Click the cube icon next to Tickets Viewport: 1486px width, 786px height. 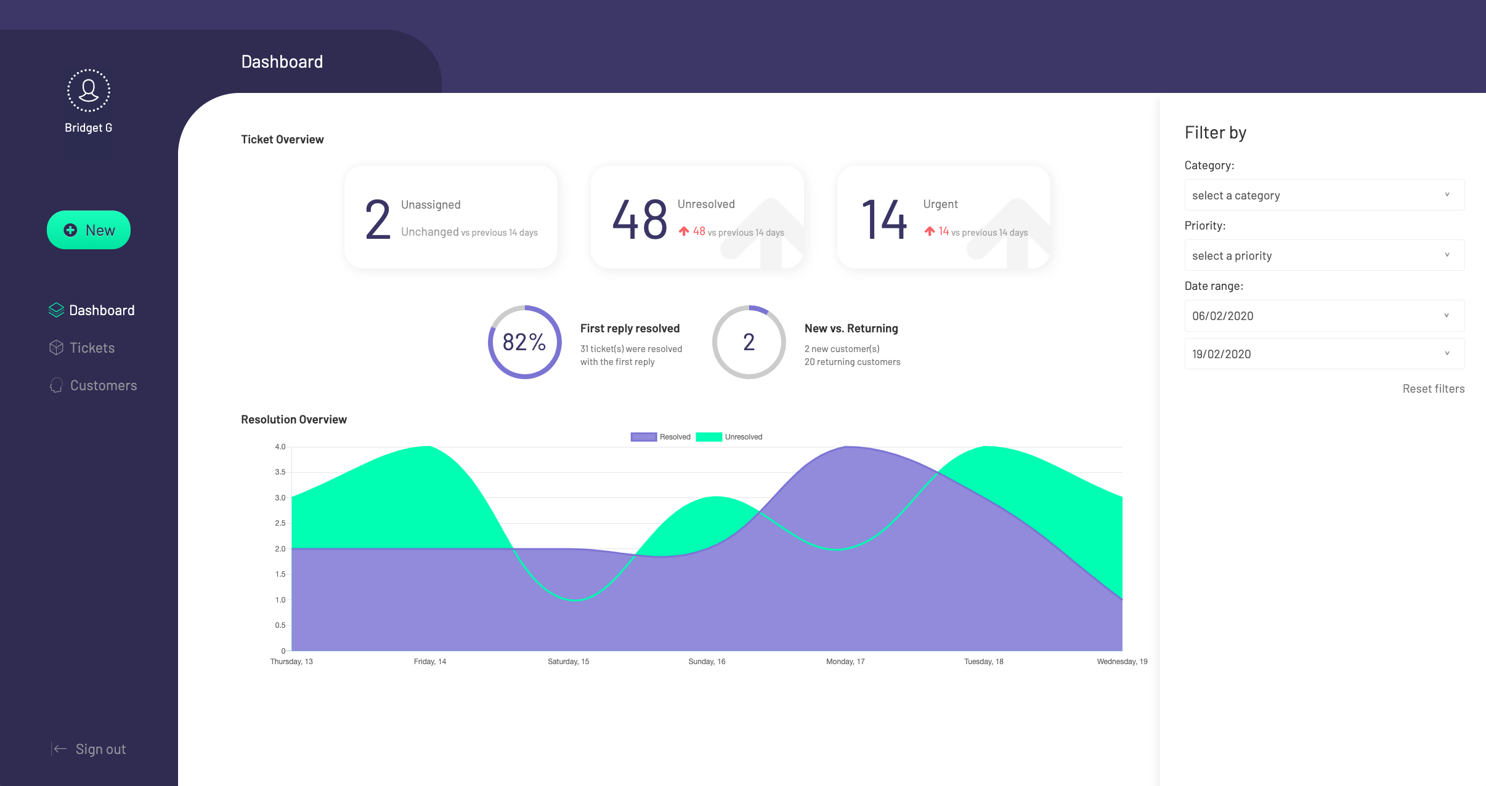tap(55, 347)
